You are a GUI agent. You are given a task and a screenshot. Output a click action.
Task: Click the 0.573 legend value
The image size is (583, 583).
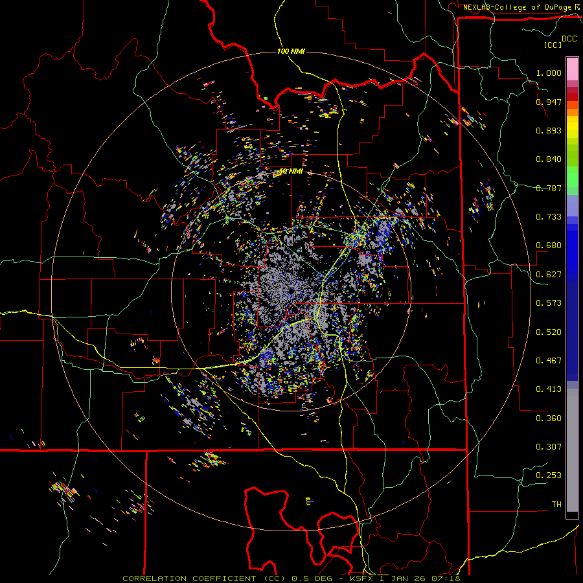549,303
